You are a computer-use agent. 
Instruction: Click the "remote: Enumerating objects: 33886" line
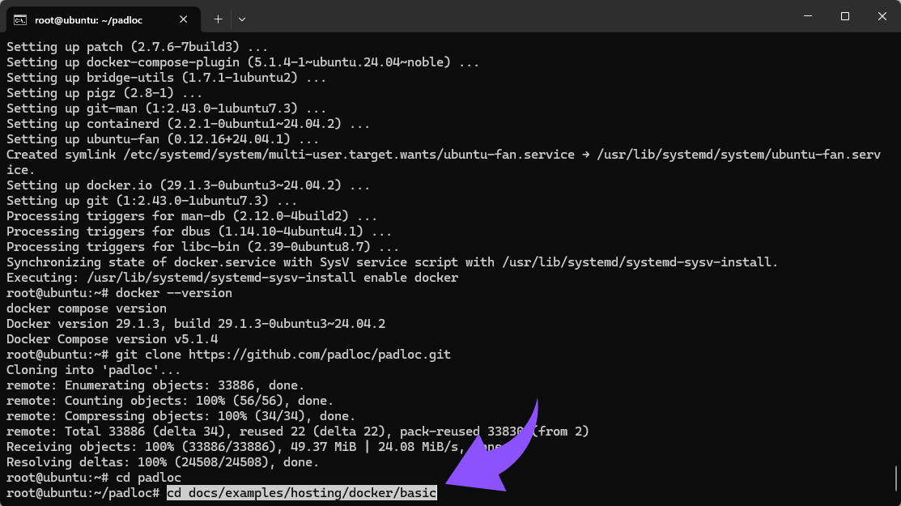click(155, 385)
